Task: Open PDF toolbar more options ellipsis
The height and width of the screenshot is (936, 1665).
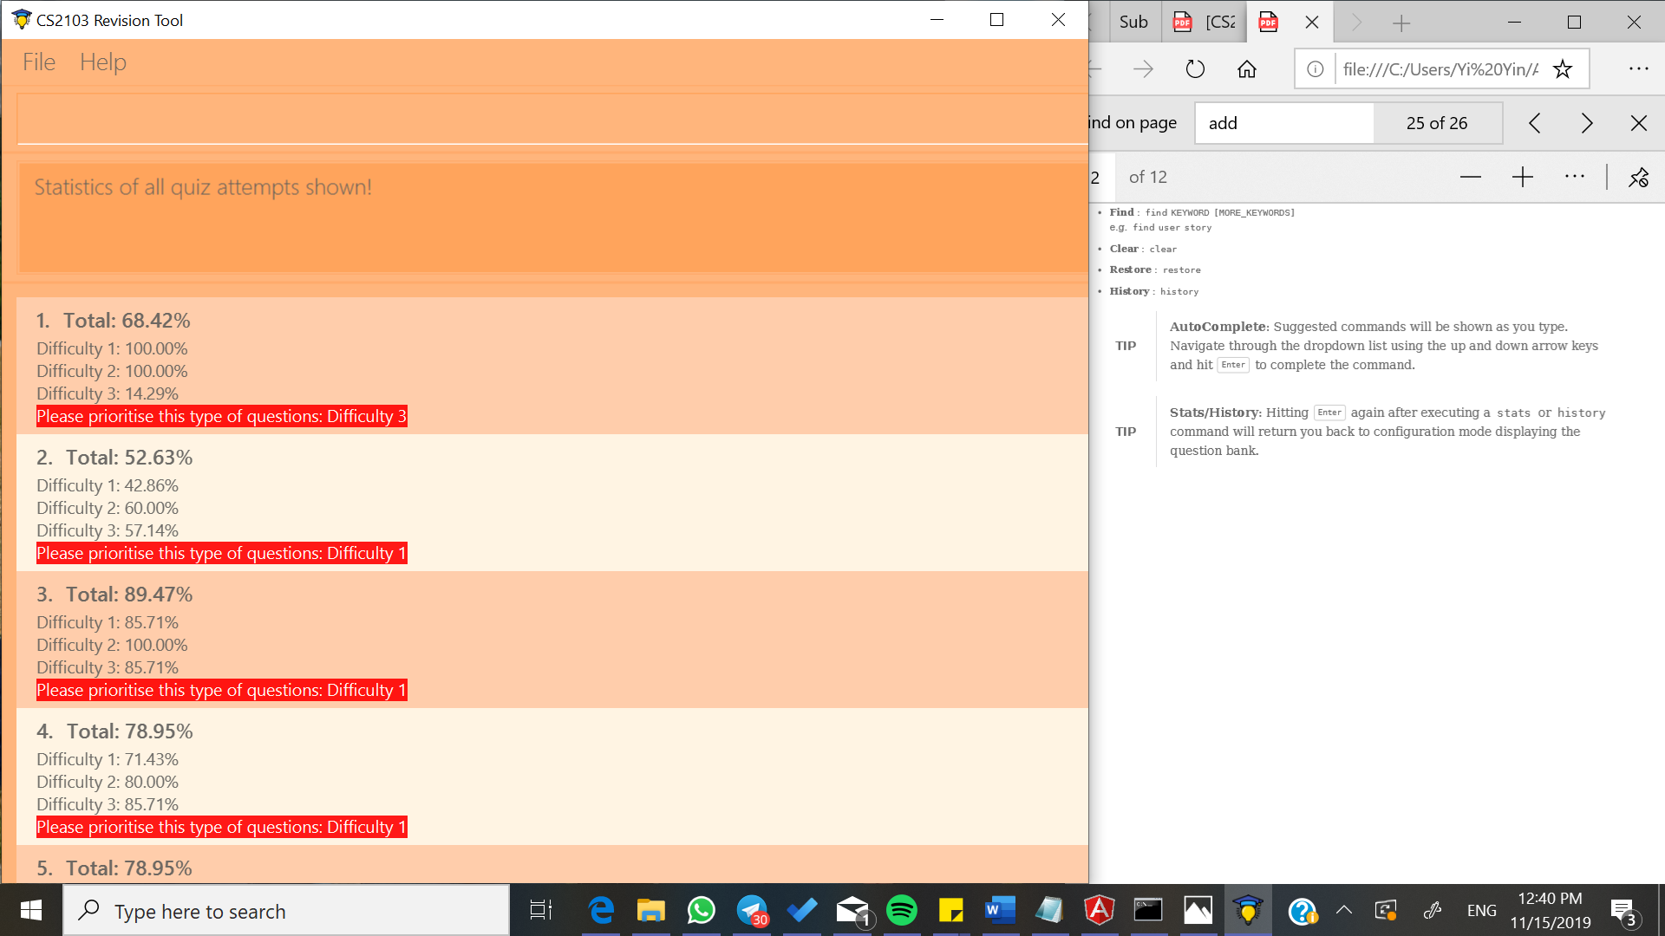Action: tap(1575, 177)
